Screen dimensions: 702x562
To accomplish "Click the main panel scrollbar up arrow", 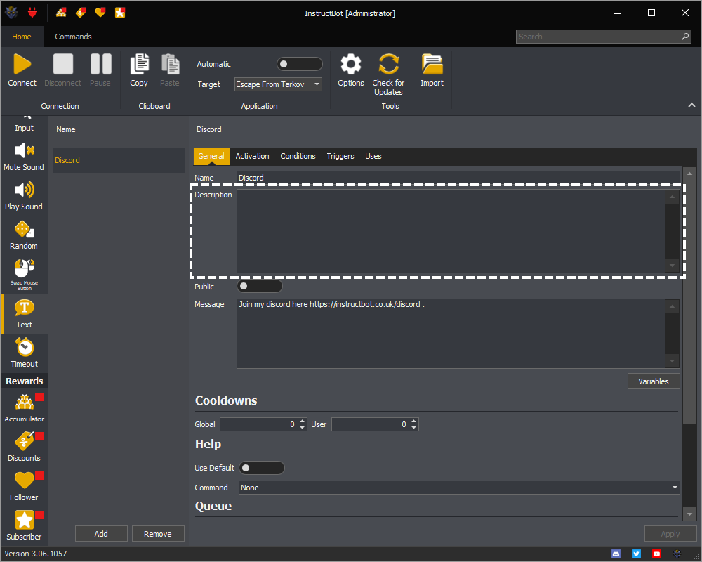I will point(690,174).
